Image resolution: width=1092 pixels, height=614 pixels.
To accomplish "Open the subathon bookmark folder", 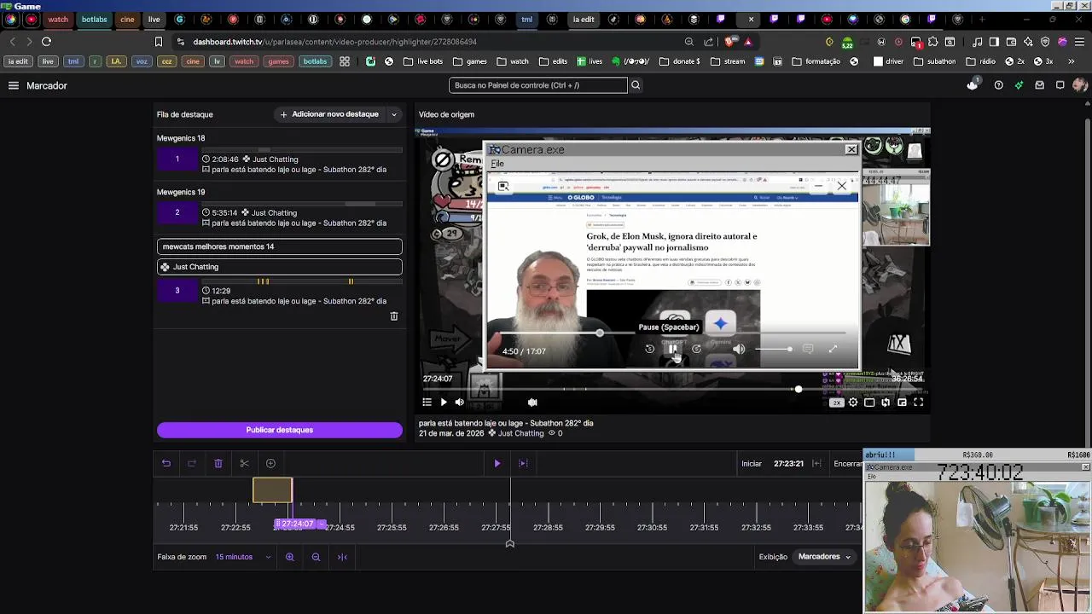I will pyautogui.click(x=936, y=61).
